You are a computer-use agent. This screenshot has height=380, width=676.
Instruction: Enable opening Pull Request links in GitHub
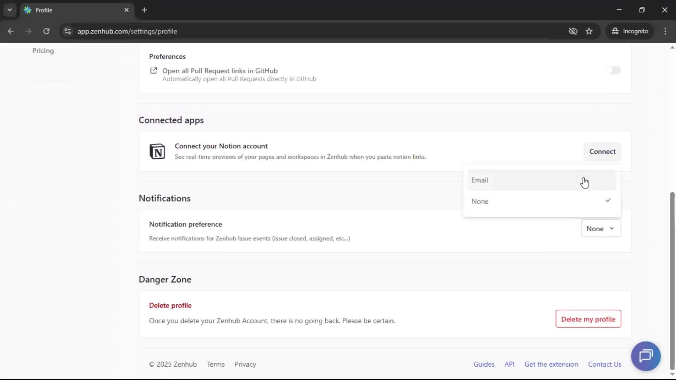pyautogui.click(x=613, y=70)
